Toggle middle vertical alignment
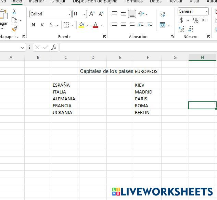 pos(123,14)
